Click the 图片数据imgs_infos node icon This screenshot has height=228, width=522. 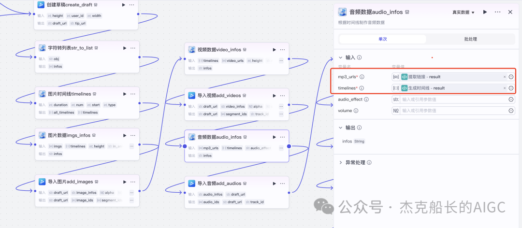coord(42,135)
